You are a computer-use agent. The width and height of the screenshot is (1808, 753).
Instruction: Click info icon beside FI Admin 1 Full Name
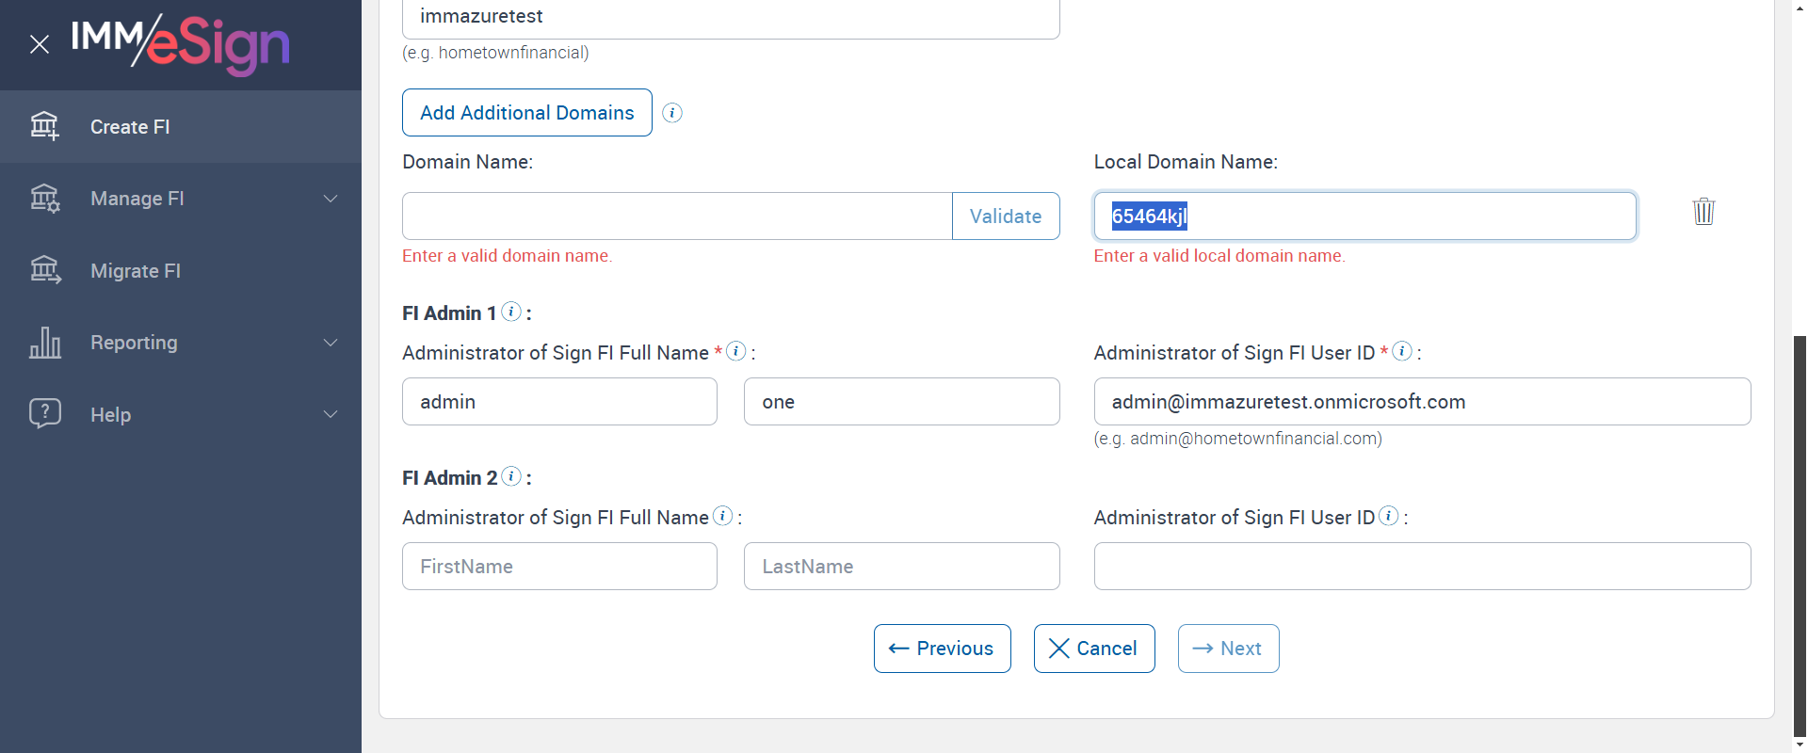coord(736,351)
